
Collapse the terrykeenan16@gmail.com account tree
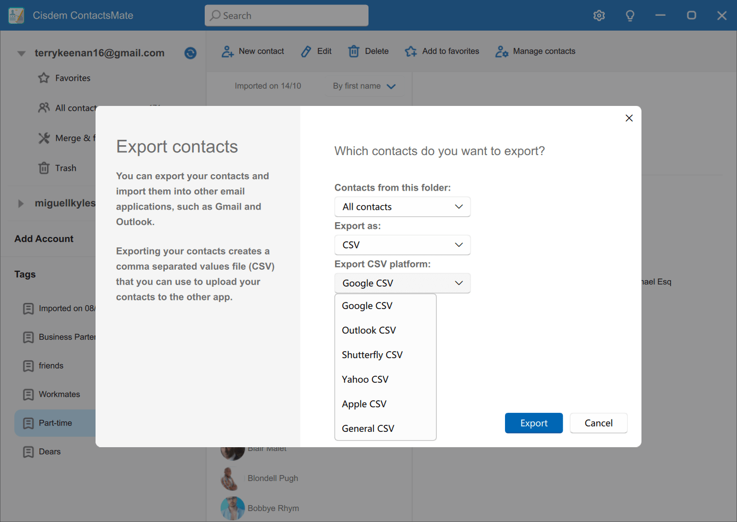pos(21,54)
